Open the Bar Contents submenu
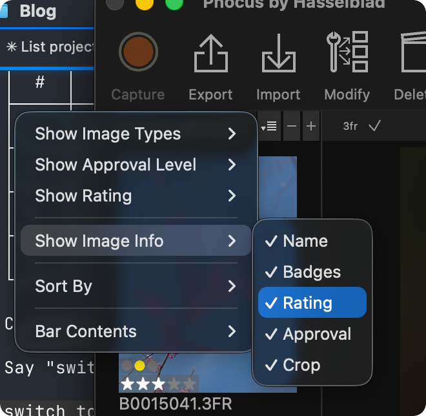The height and width of the screenshot is (416, 426). (x=136, y=331)
